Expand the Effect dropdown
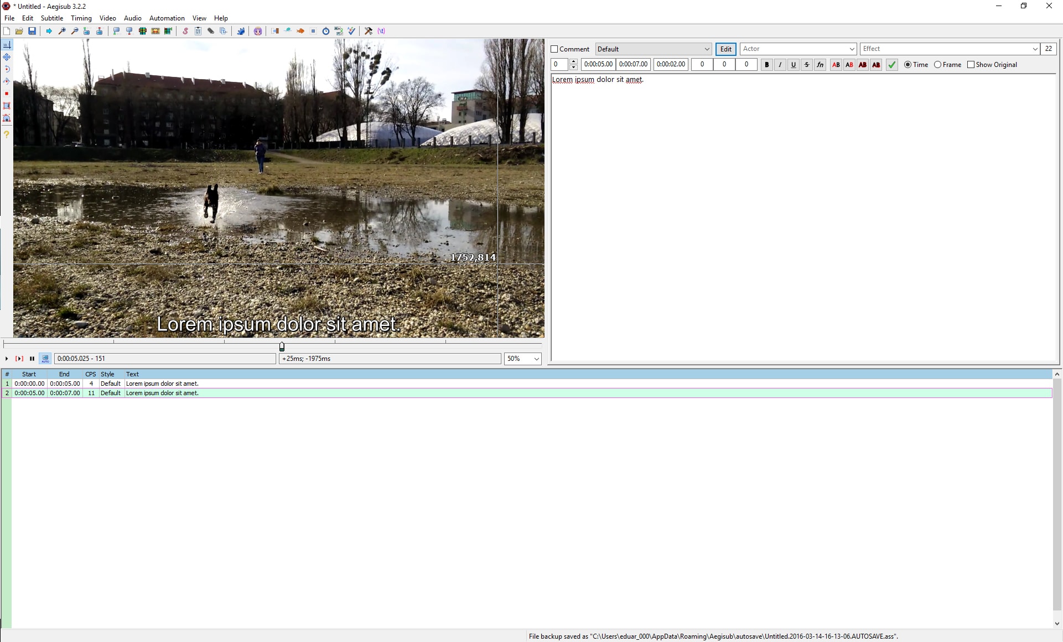The image size is (1063, 642). (x=1035, y=49)
